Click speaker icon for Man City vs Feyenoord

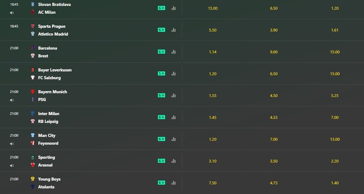coord(12,144)
